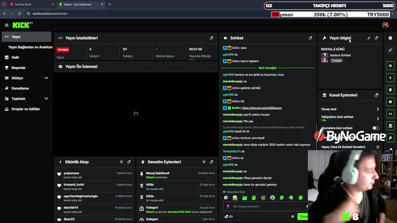Open a new browser tab
Viewport: 397px width, 223px height.
[109, 4]
